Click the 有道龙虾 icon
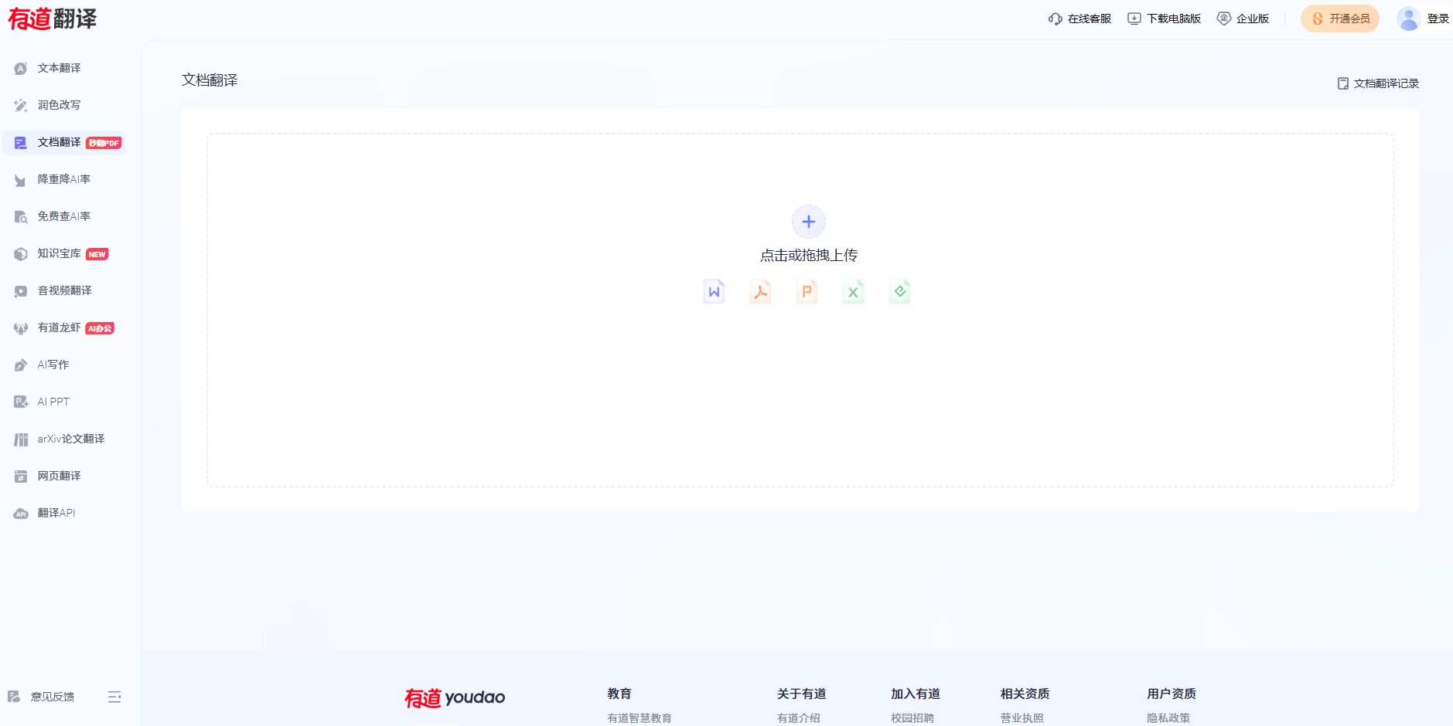The width and height of the screenshot is (1453, 726). tap(21, 328)
